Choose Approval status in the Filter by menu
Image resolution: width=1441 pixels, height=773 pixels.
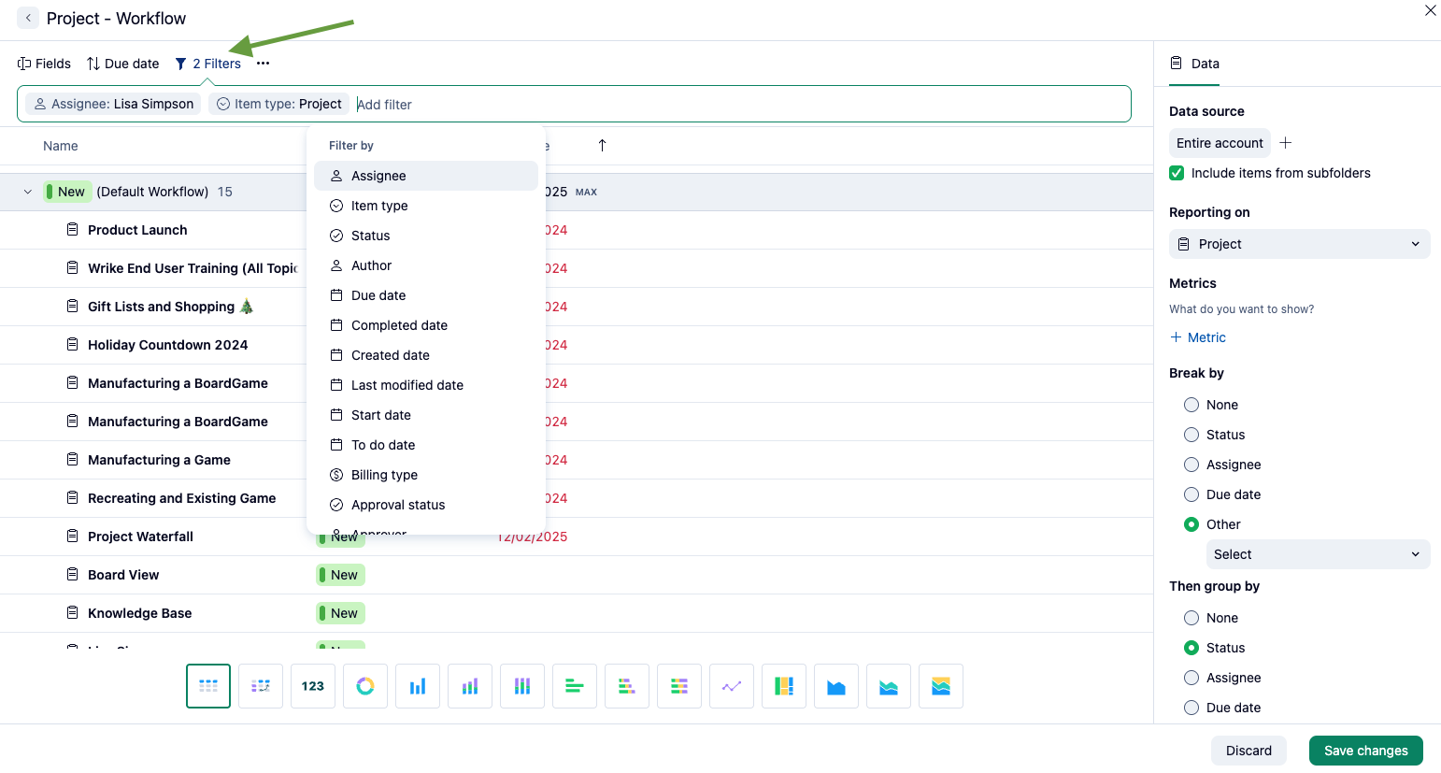click(426, 505)
